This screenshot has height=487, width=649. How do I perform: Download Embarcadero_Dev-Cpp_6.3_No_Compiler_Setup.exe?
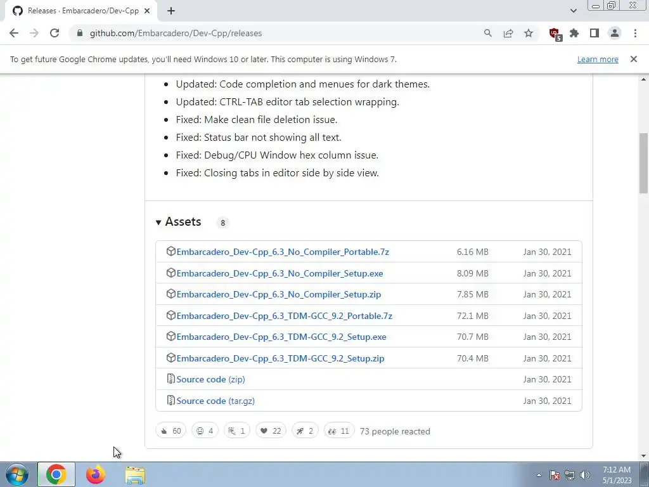280,273
